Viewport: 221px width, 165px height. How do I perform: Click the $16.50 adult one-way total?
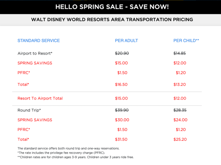pyautogui.click(x=122, y=84)
